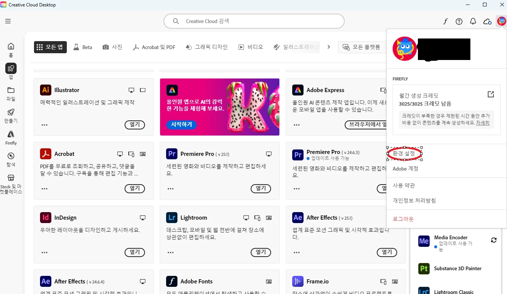507x294 pixels.
Task: Click 열기 for Premiere Pro v25.1
Action: (261, 188)
